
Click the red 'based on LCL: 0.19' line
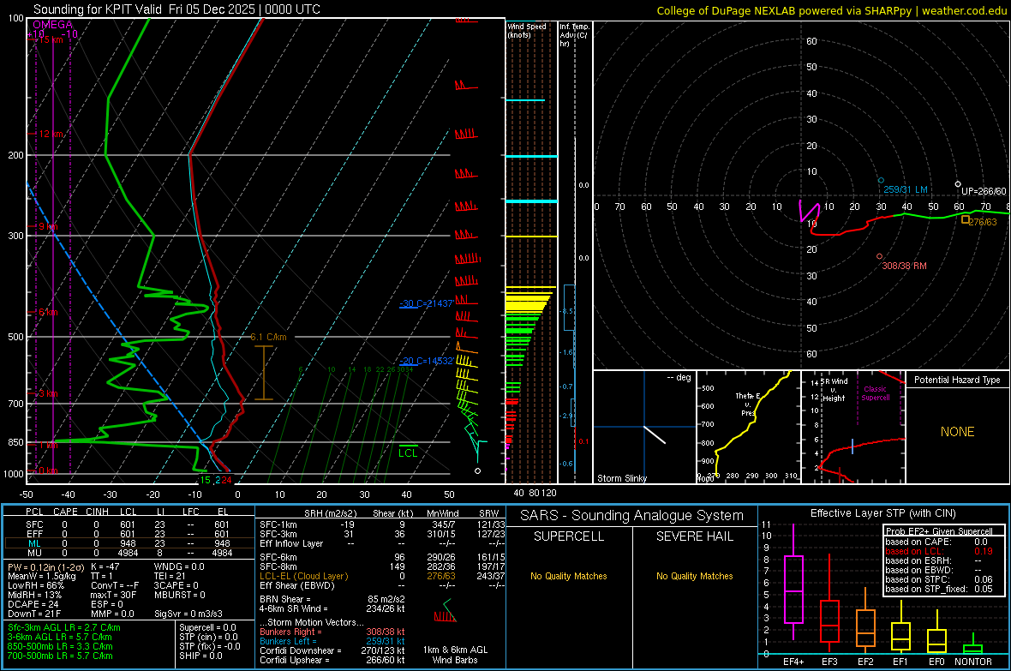click(939, 551)
